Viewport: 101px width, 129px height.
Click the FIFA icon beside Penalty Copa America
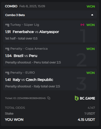(x=7, y=49)
